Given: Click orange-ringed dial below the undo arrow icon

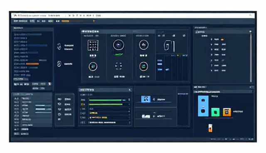Looking at the screenshot, I should pyautogui.click(x=143, y=67).
